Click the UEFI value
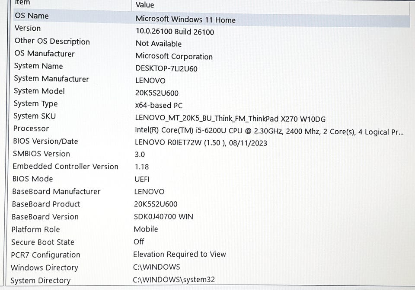415x290 pixels. [x=142, y=180]
